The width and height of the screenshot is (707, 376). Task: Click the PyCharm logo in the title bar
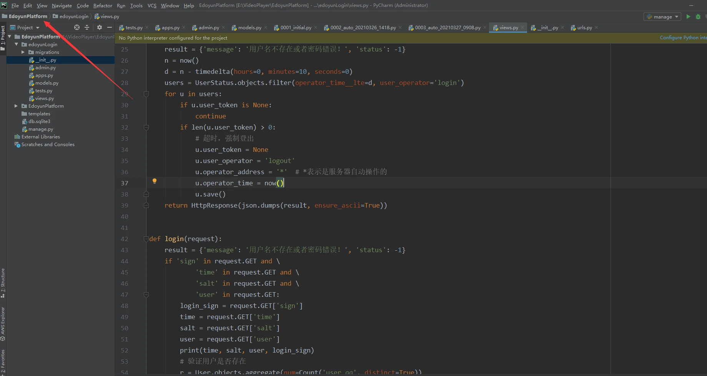[4, 5]
